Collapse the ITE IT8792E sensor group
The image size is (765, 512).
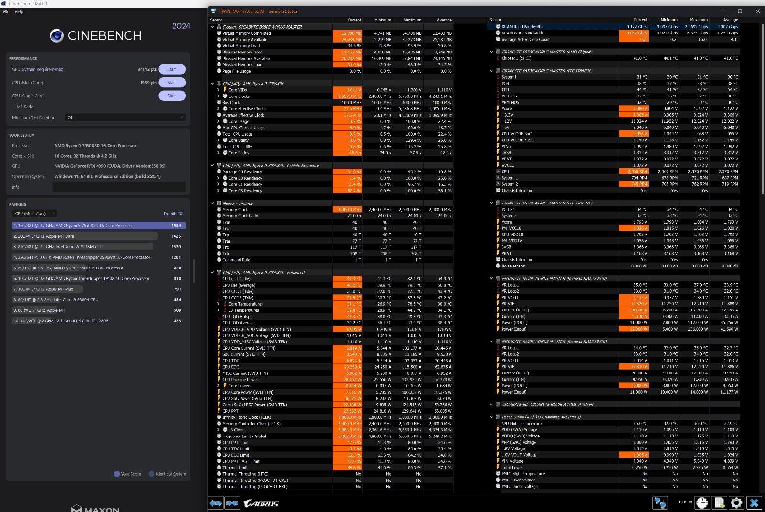tap(491, 203)
